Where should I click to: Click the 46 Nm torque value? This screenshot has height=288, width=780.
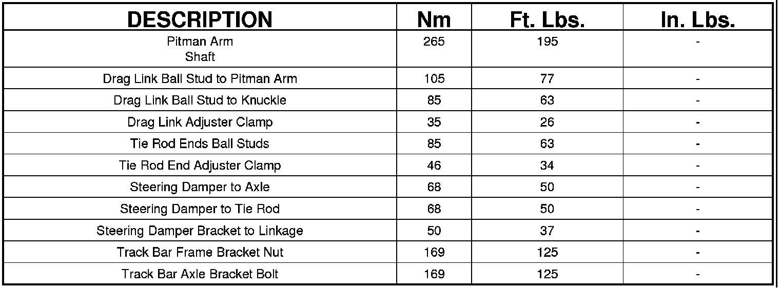coord(434,166)
